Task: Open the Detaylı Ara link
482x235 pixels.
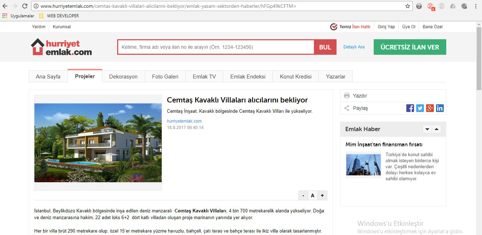Action: [354, 47]
